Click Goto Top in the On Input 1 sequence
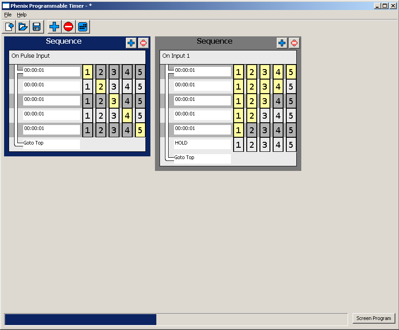Screen dimensions: 399x330 [202, 158]
